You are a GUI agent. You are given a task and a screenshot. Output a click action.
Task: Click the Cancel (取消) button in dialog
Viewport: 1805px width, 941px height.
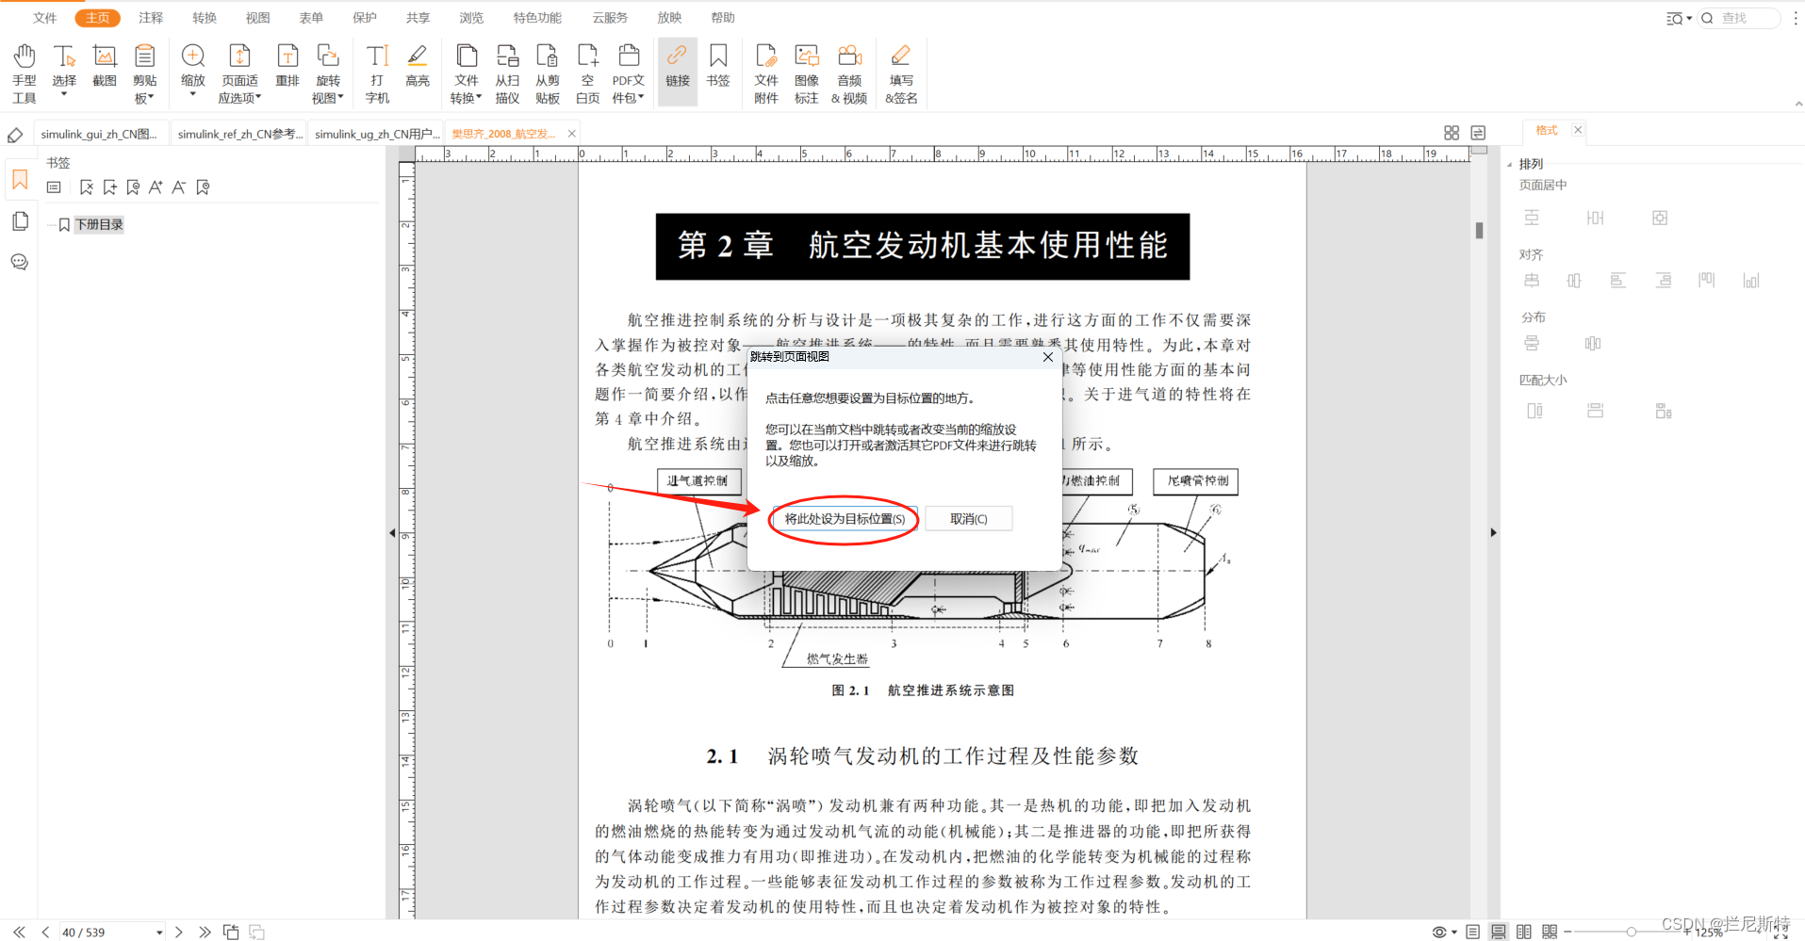point(969,519)
